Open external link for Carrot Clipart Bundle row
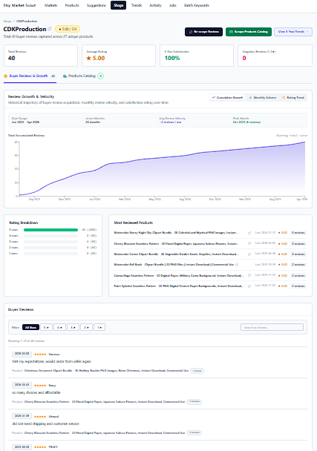 tap(249, 254)
